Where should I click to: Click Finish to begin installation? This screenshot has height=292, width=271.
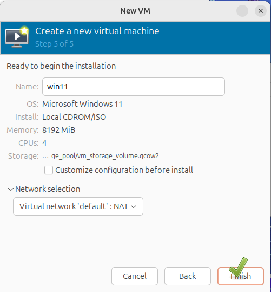click(x=241, y=276)
